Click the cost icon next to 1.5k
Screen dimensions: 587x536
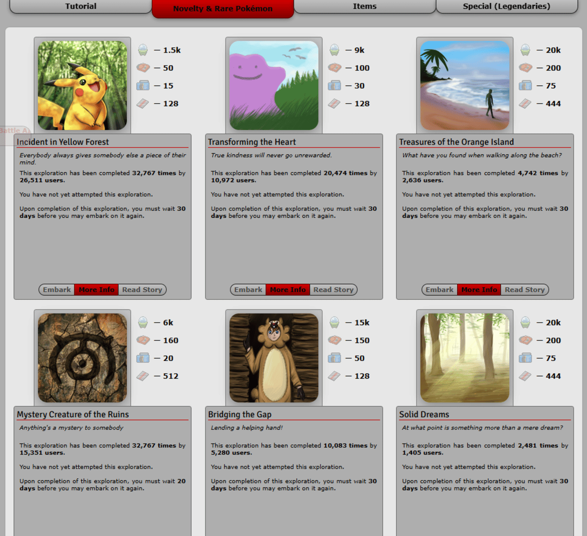pos(143,50)
